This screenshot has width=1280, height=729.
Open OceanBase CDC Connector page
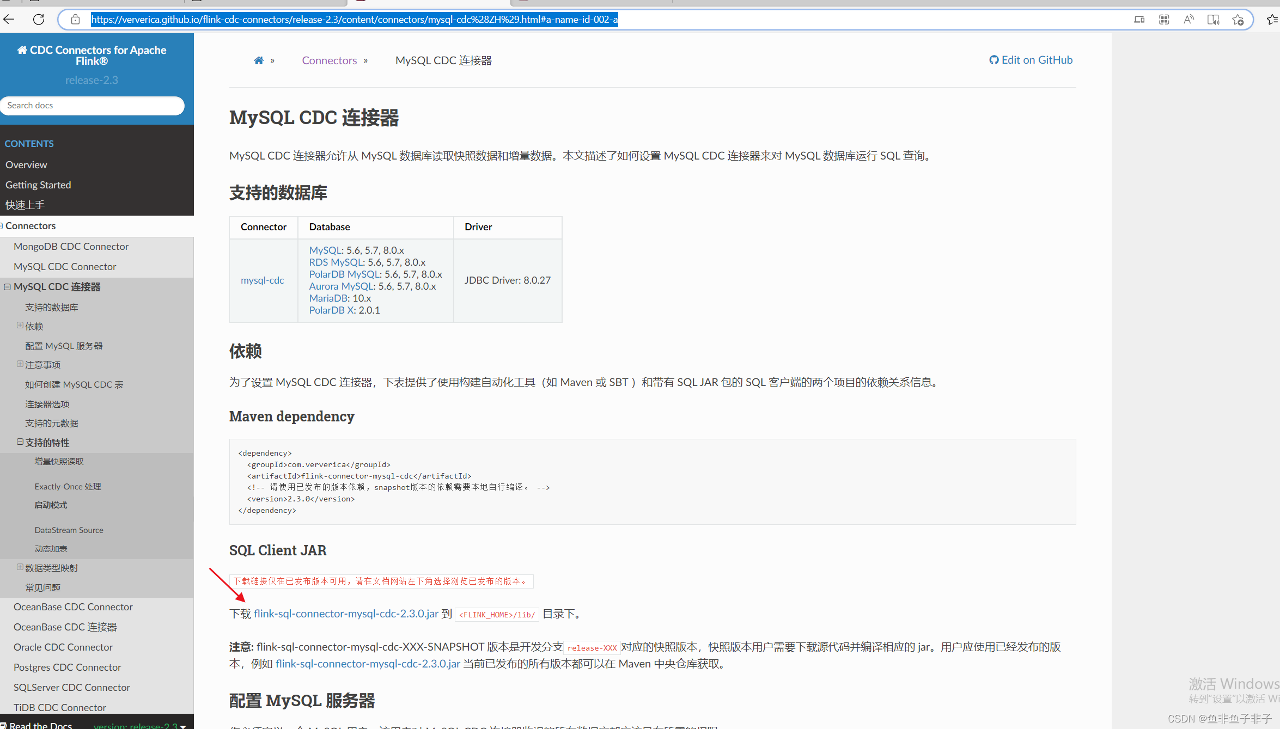[73, 607]
